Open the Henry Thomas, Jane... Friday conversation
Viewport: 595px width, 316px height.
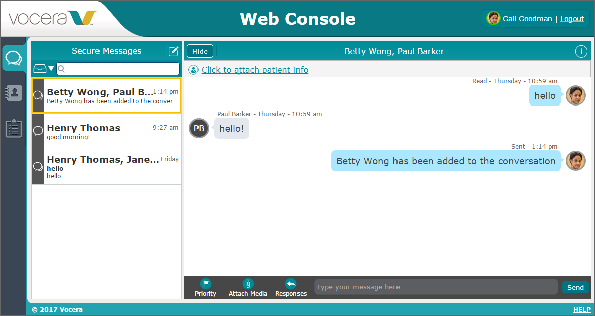pyautogui.click(x=106, y=167)
